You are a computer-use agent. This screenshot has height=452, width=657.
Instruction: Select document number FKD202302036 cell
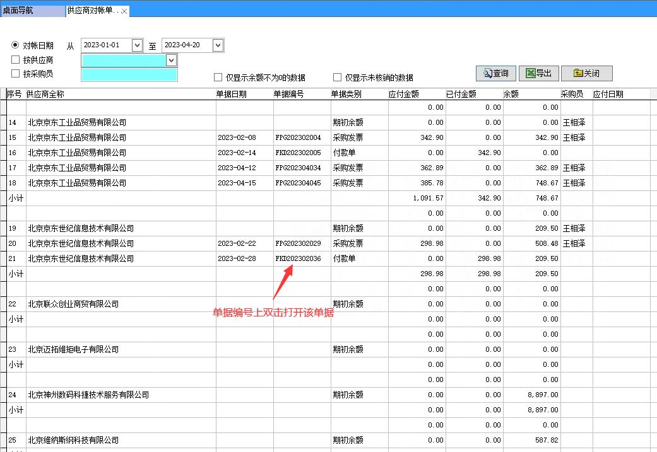(298, 258)
